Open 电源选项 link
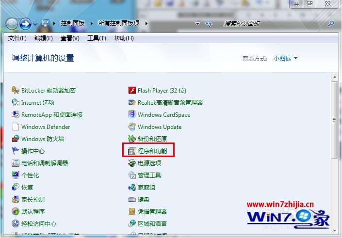The width and height of the screenshot is (342, 238). click(149, 163)
